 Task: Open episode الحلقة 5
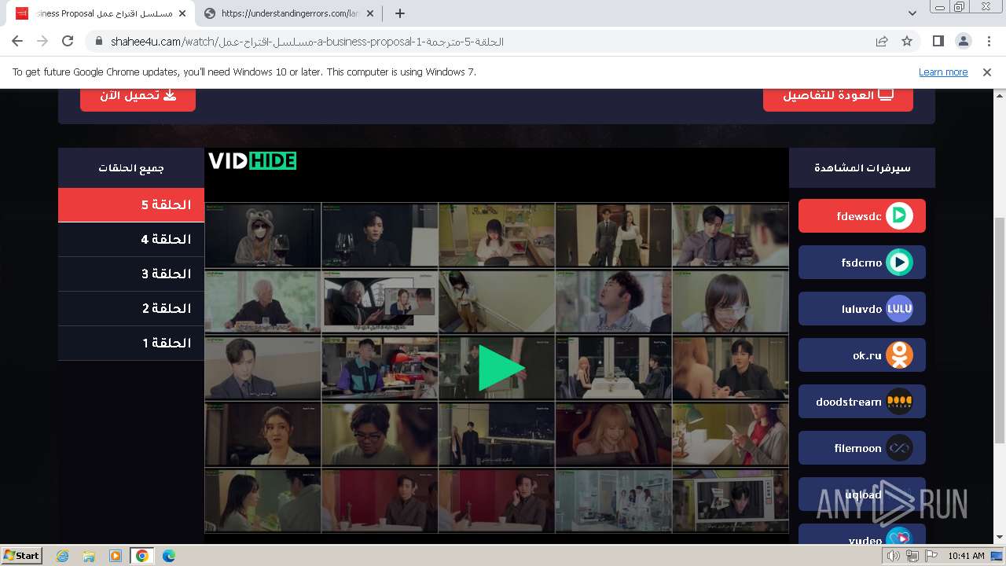pyautogui.click(x=131, y=205)
